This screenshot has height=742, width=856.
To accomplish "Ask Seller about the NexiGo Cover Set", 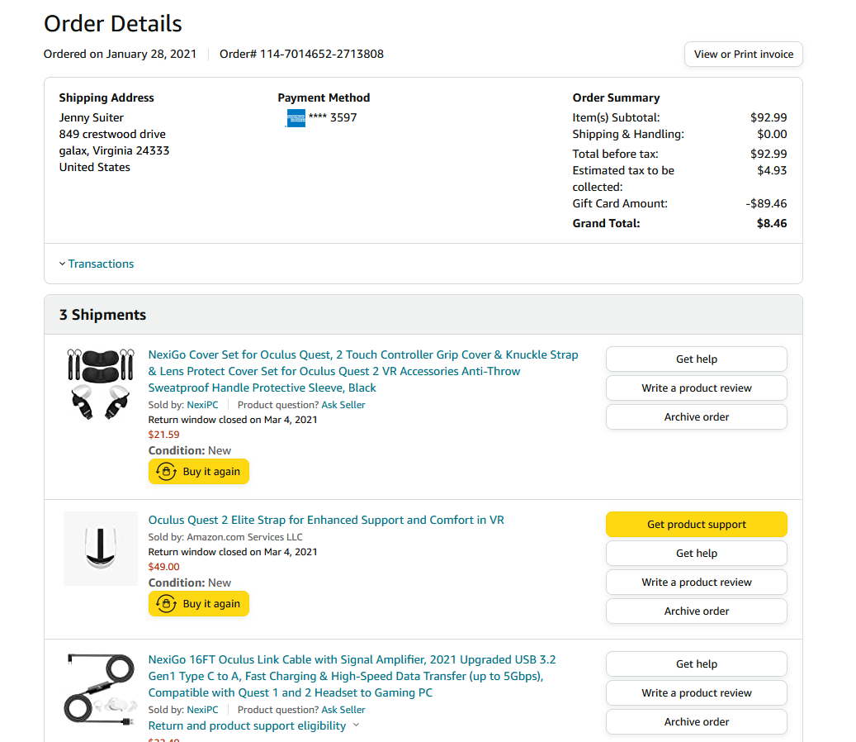I will (x=343, y=405).
